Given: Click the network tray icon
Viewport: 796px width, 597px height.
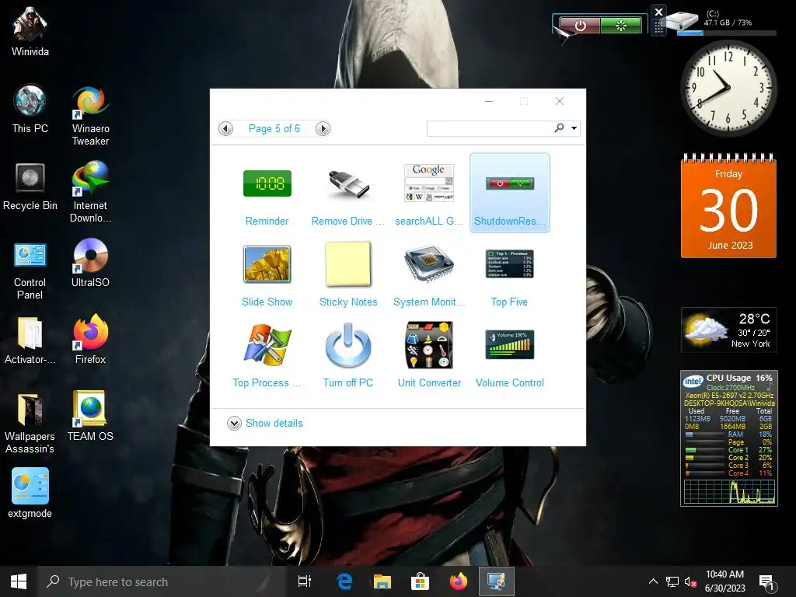Looking at the screenshot, I should [x=672, y=581].
